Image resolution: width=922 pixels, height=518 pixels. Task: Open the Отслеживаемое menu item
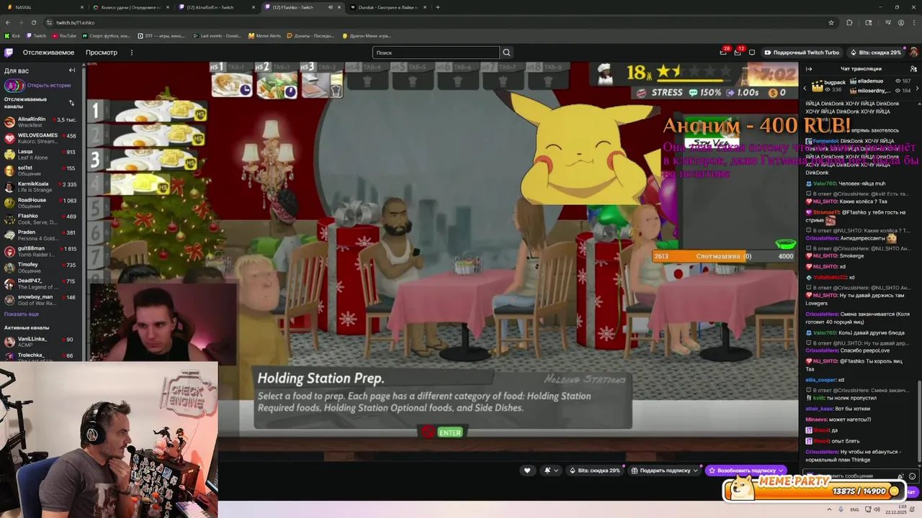coord(48,53)
